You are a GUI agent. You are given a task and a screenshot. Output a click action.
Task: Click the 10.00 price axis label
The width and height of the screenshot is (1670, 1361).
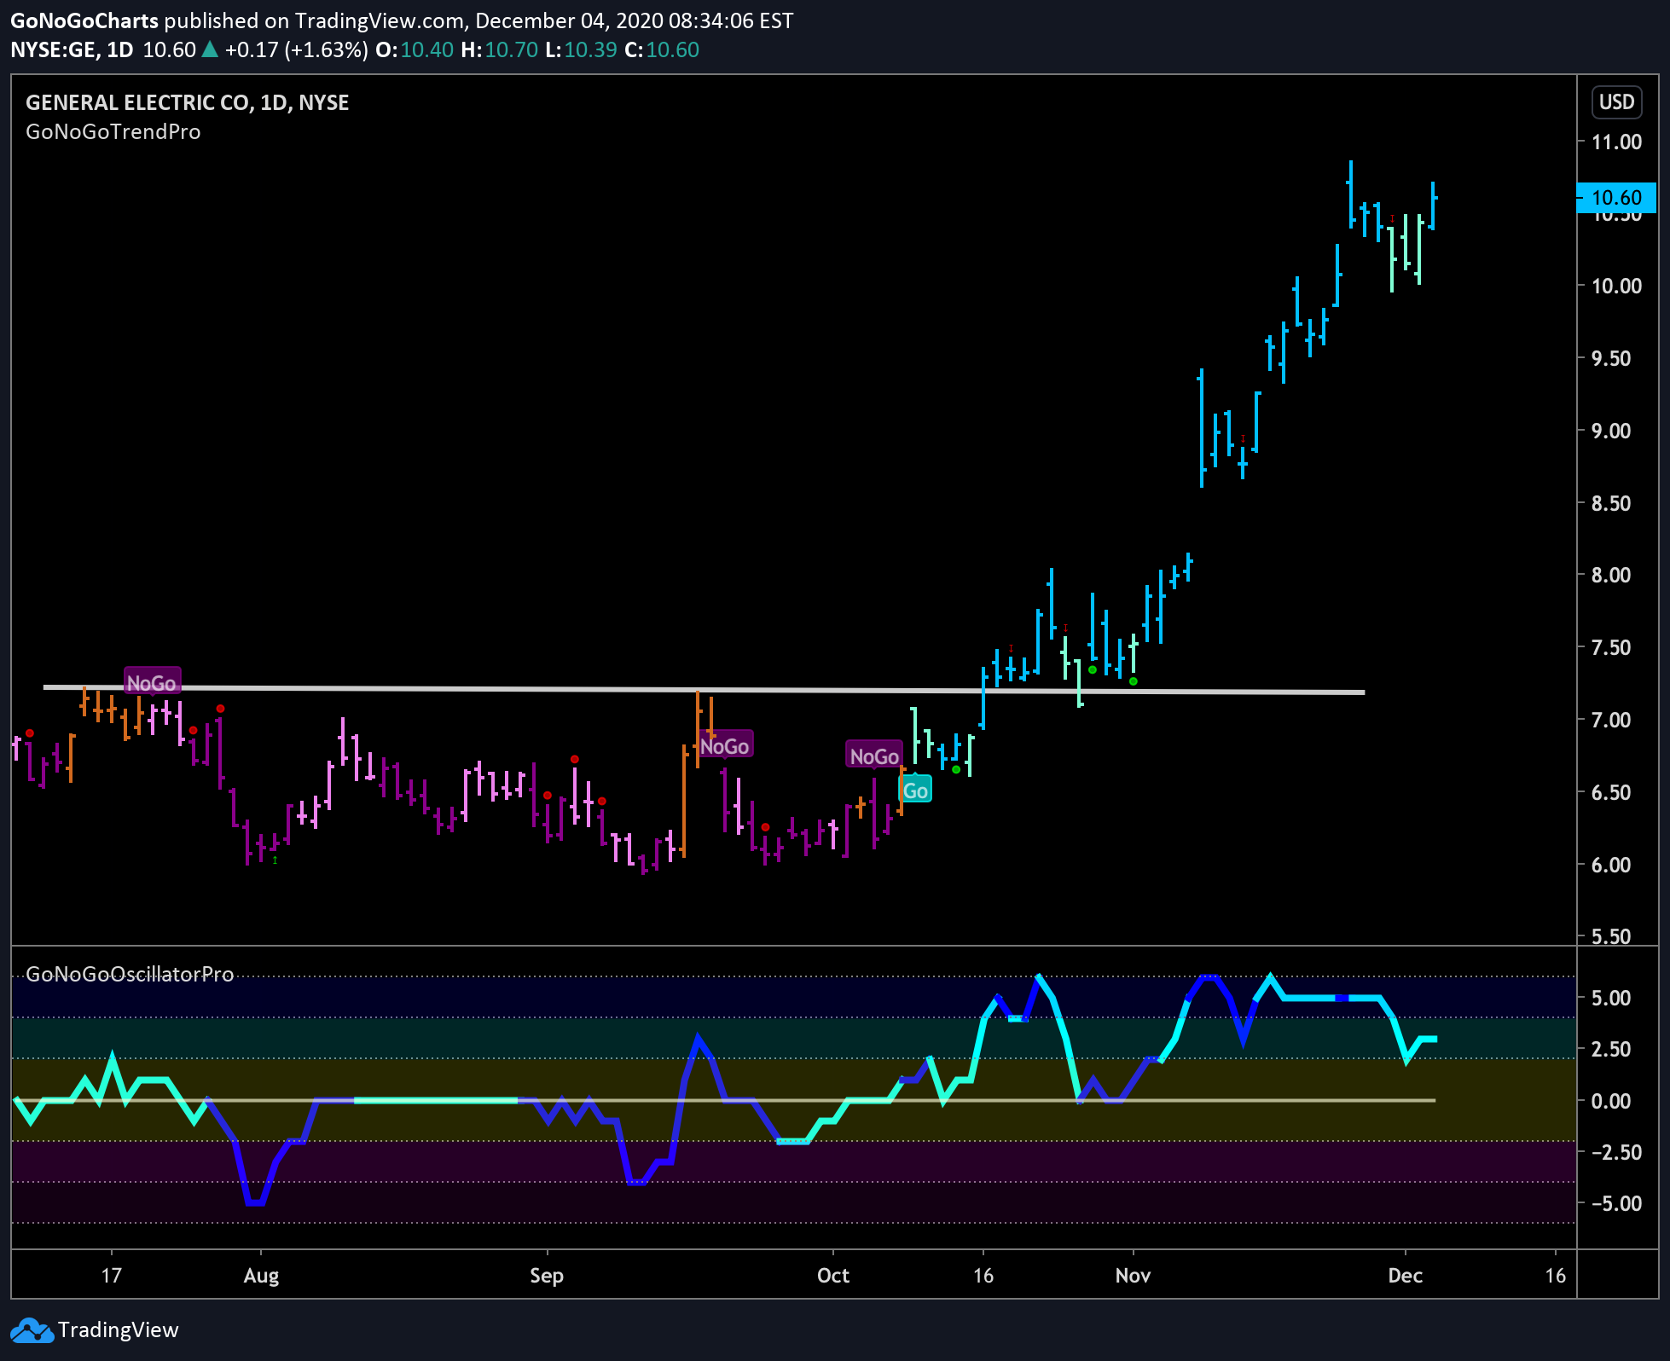coord(1616,286)
